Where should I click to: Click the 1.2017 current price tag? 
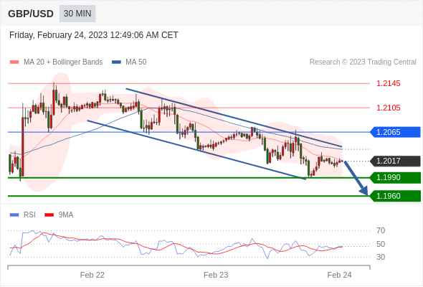(396, 161)
